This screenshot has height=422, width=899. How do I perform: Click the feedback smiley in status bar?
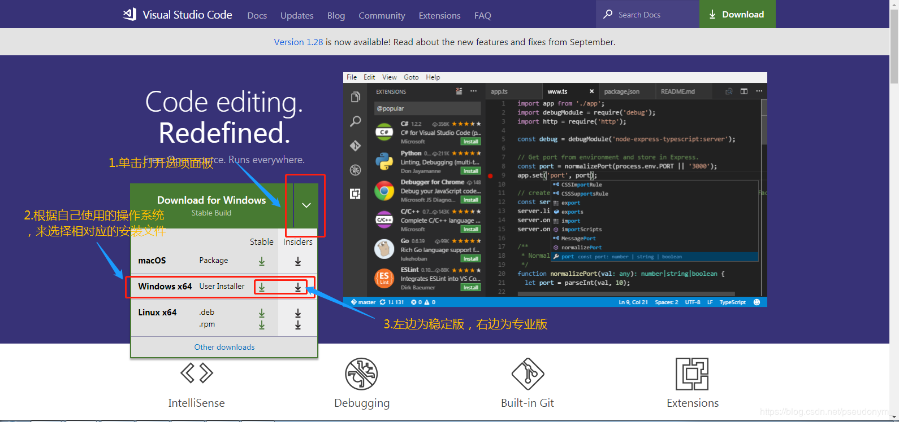coord(757,302)
